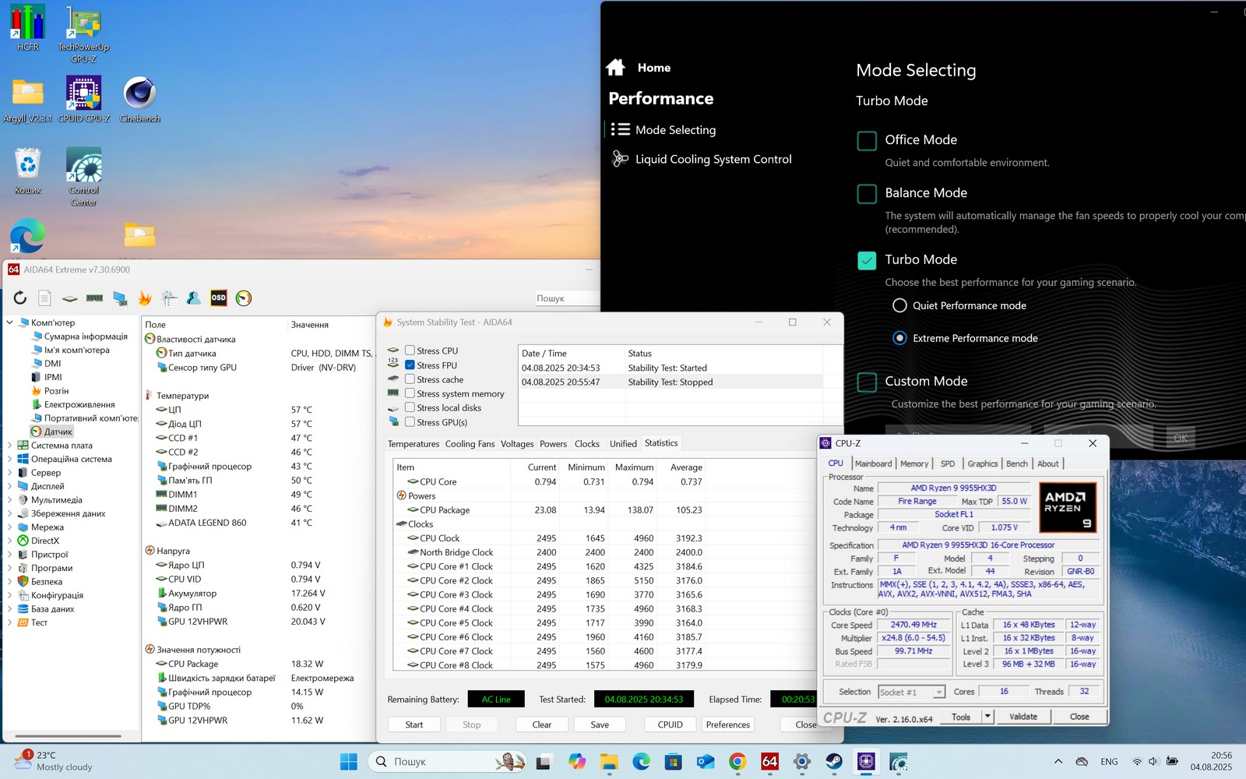This screenshot has width=1246, height=779.
Task: Click the Control Center icon on the taskbar
Action: click(x=899, y=761)
